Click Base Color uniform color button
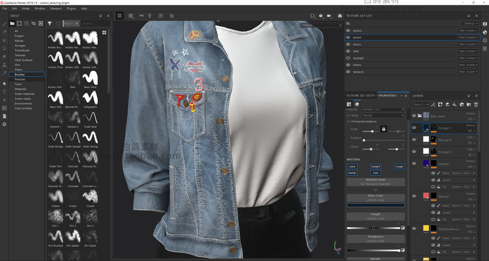 376,198
